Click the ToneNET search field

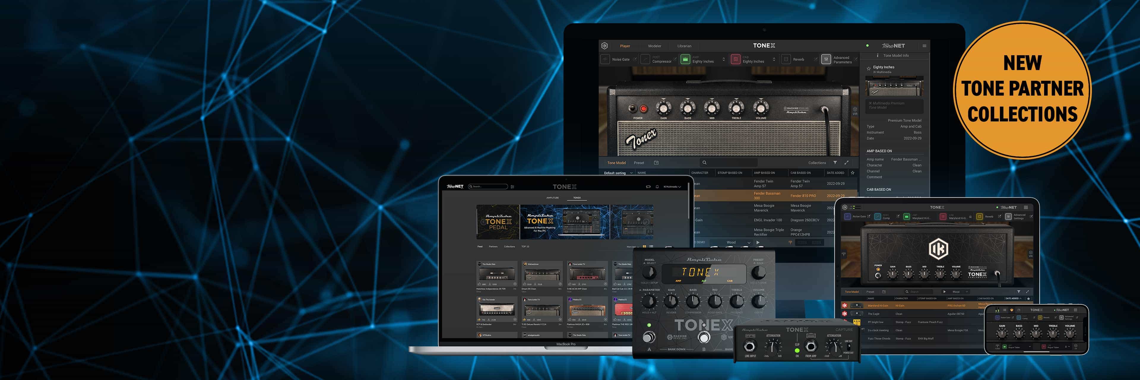(x=489, y=187)
